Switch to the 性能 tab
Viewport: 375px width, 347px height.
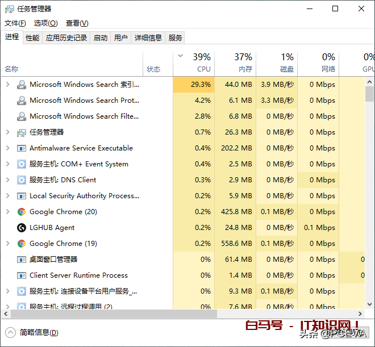click(32, 38)
